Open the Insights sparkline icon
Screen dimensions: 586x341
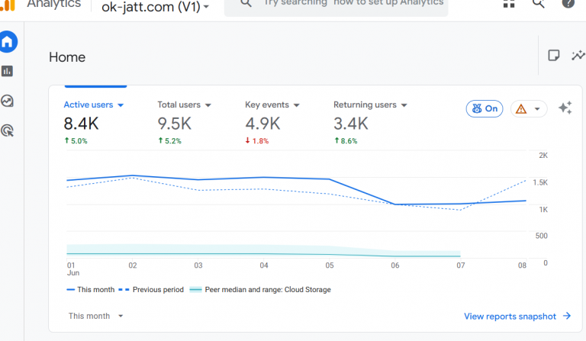pyautogui.click(x=578, y=56)
